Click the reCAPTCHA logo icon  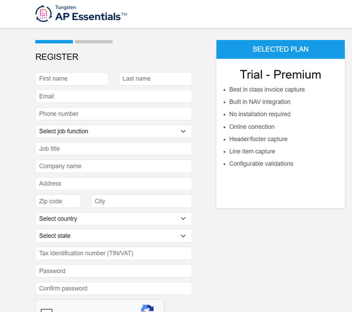click(147, 308)
